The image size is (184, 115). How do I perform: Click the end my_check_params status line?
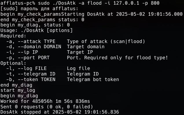[42, 19]
